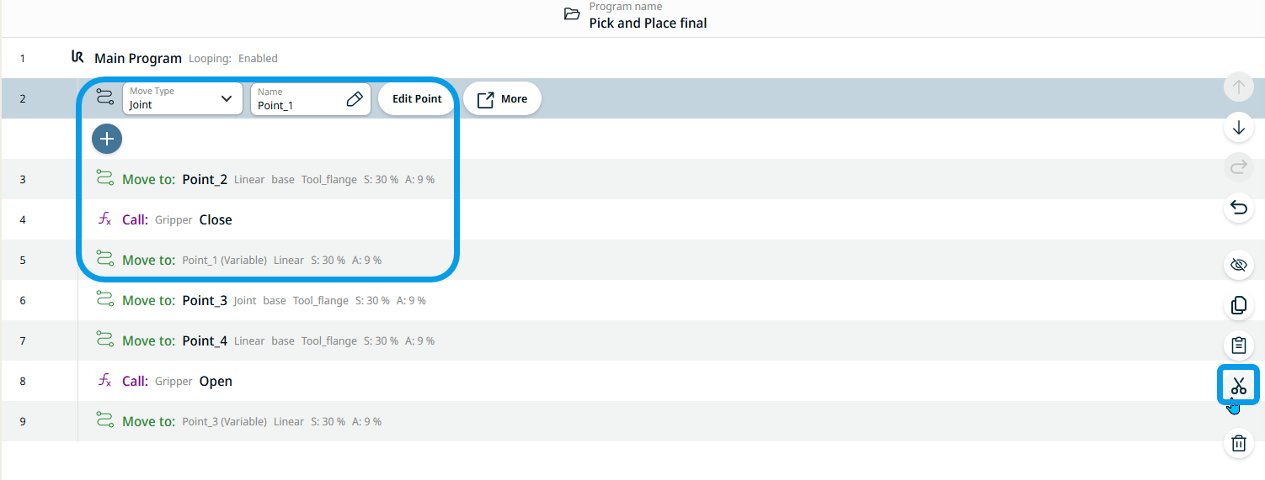Click the Move Type chevron arrow

click(227, 99)
